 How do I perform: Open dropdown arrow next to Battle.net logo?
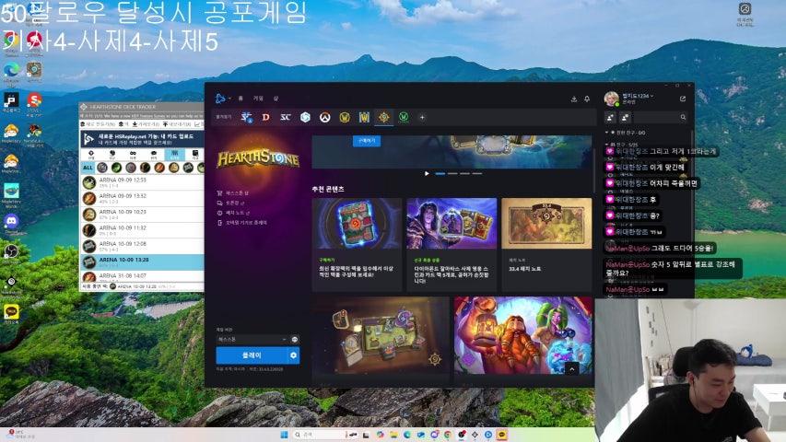pyautogui.click(x=229, y=99)
